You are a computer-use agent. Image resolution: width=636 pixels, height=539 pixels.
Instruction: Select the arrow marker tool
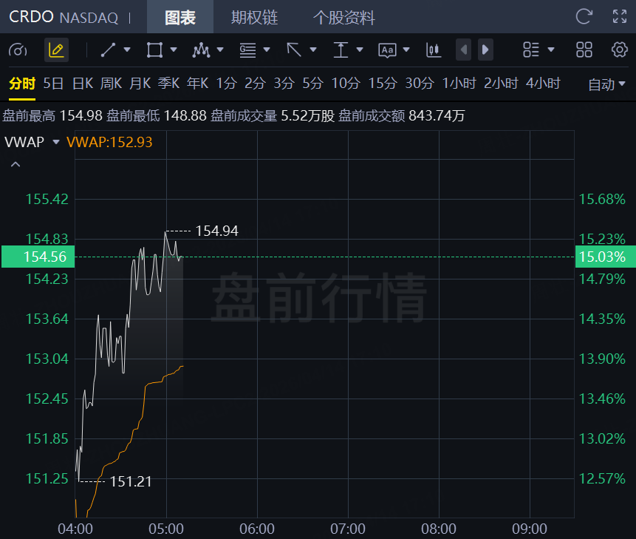point(294,50)
